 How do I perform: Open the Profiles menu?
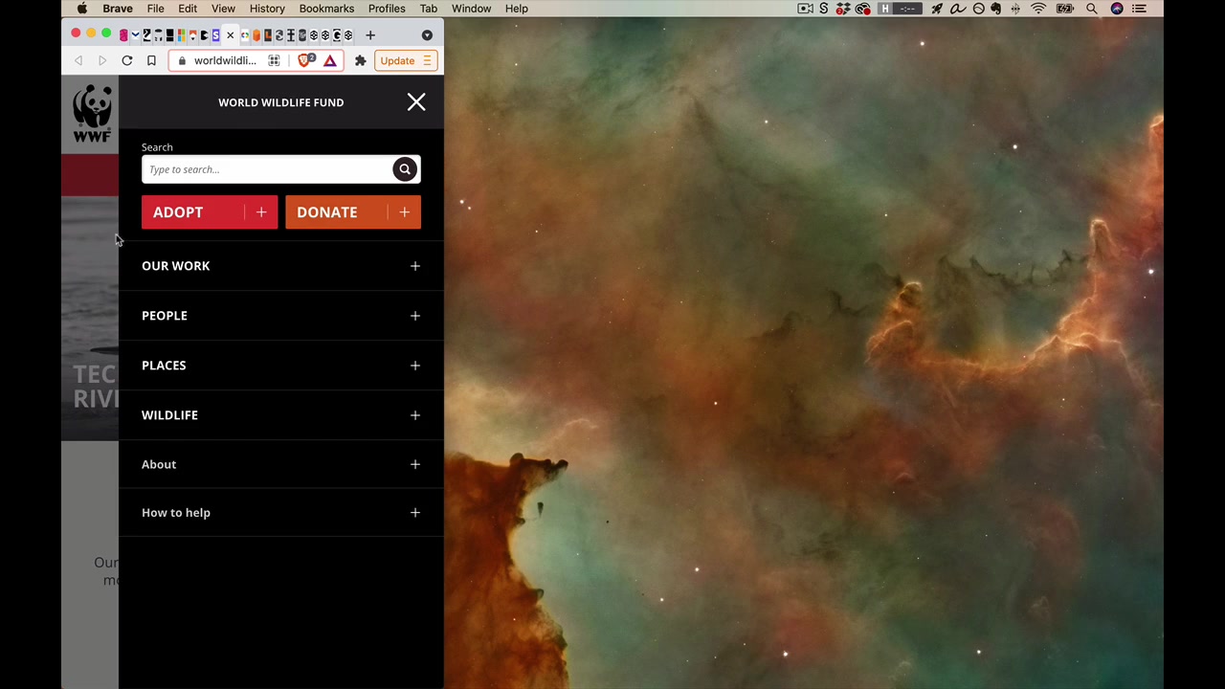click(x=387, y=9)
